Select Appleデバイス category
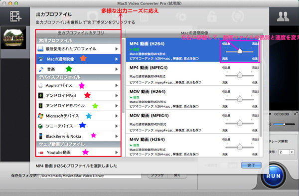Image resolution: width=299 pixels, height=196 pixels. (x=78, y=85)
